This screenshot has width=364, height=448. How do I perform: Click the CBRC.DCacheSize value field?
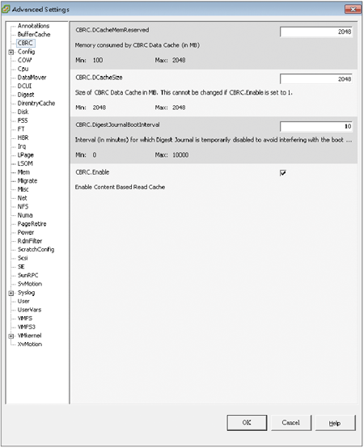click(316, 79)
